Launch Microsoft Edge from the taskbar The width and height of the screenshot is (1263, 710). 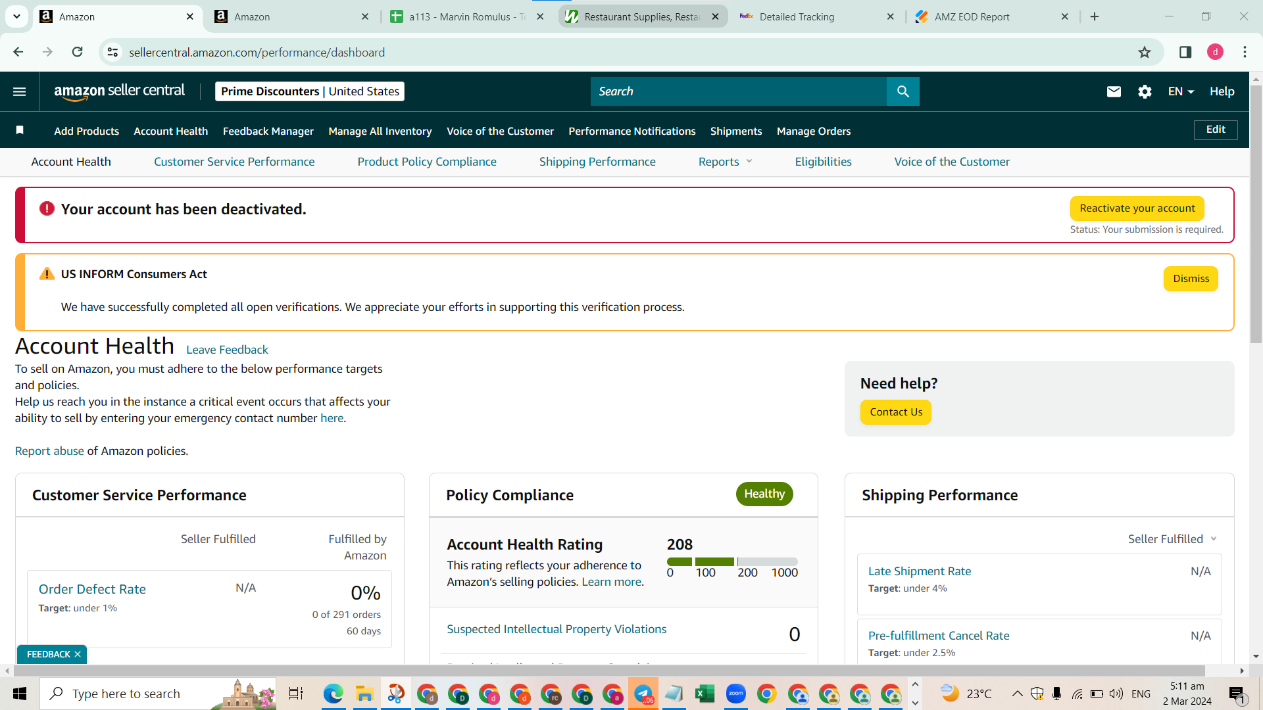pos(334,694)
